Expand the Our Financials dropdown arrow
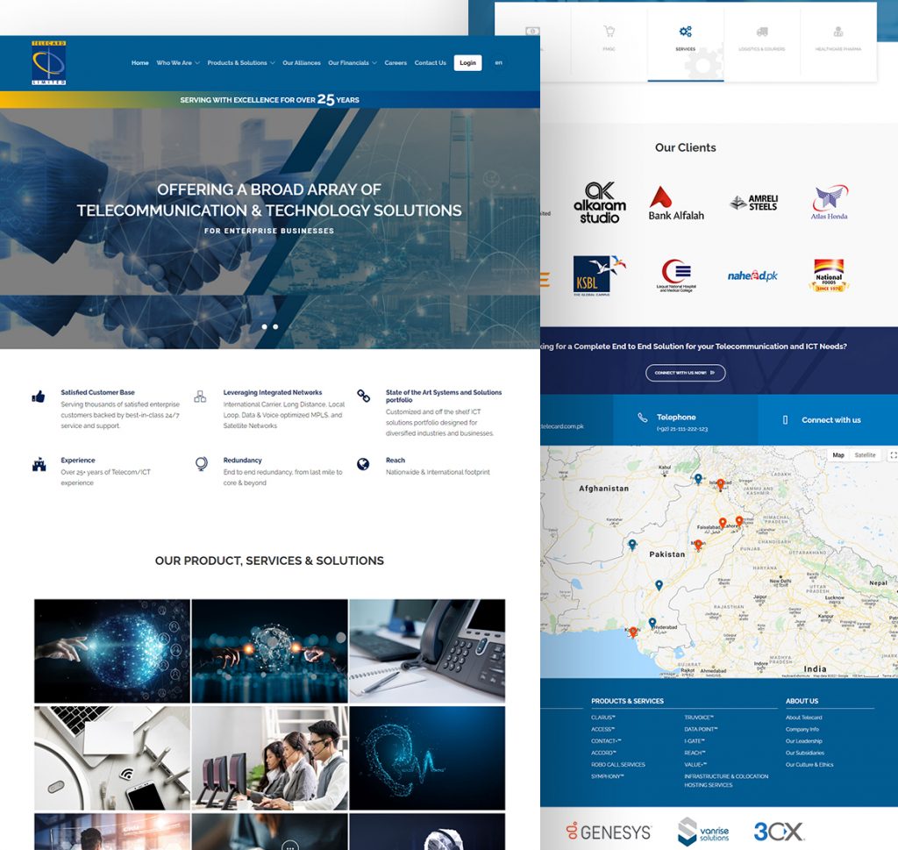Viewport: 898px width, 850px height. (374, 63)
